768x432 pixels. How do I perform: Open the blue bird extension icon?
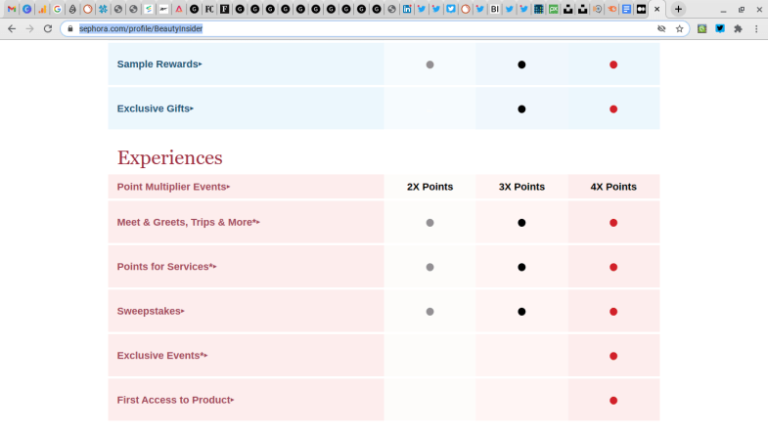(x=720, y=29)
